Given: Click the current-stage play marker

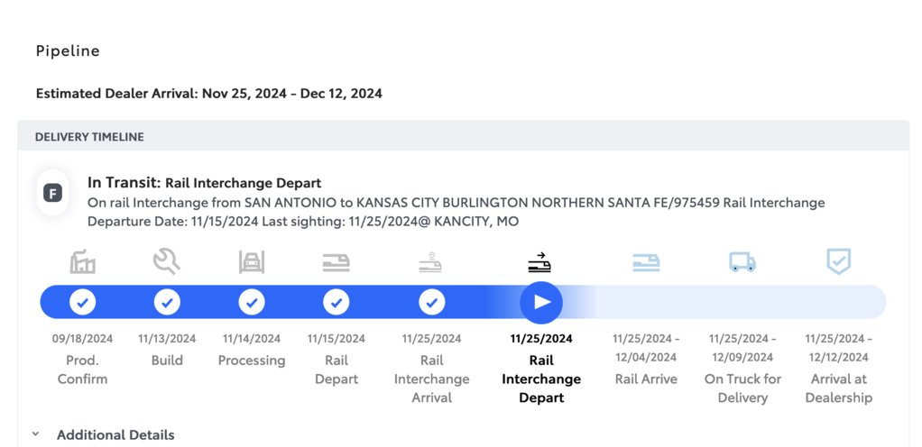Looking at the screenshot, I should click(541, 303).
